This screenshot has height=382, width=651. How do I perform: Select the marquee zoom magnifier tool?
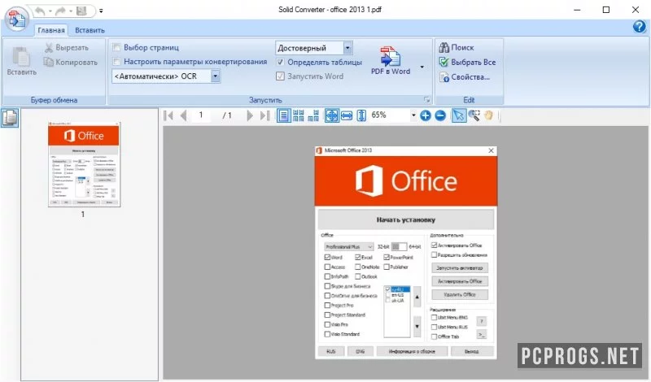474,115
